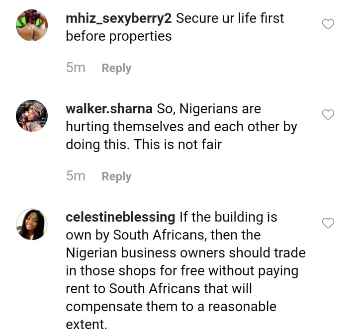
Task: Reply to mhiz_sexyberry2's comment
Action: [116, 68]
